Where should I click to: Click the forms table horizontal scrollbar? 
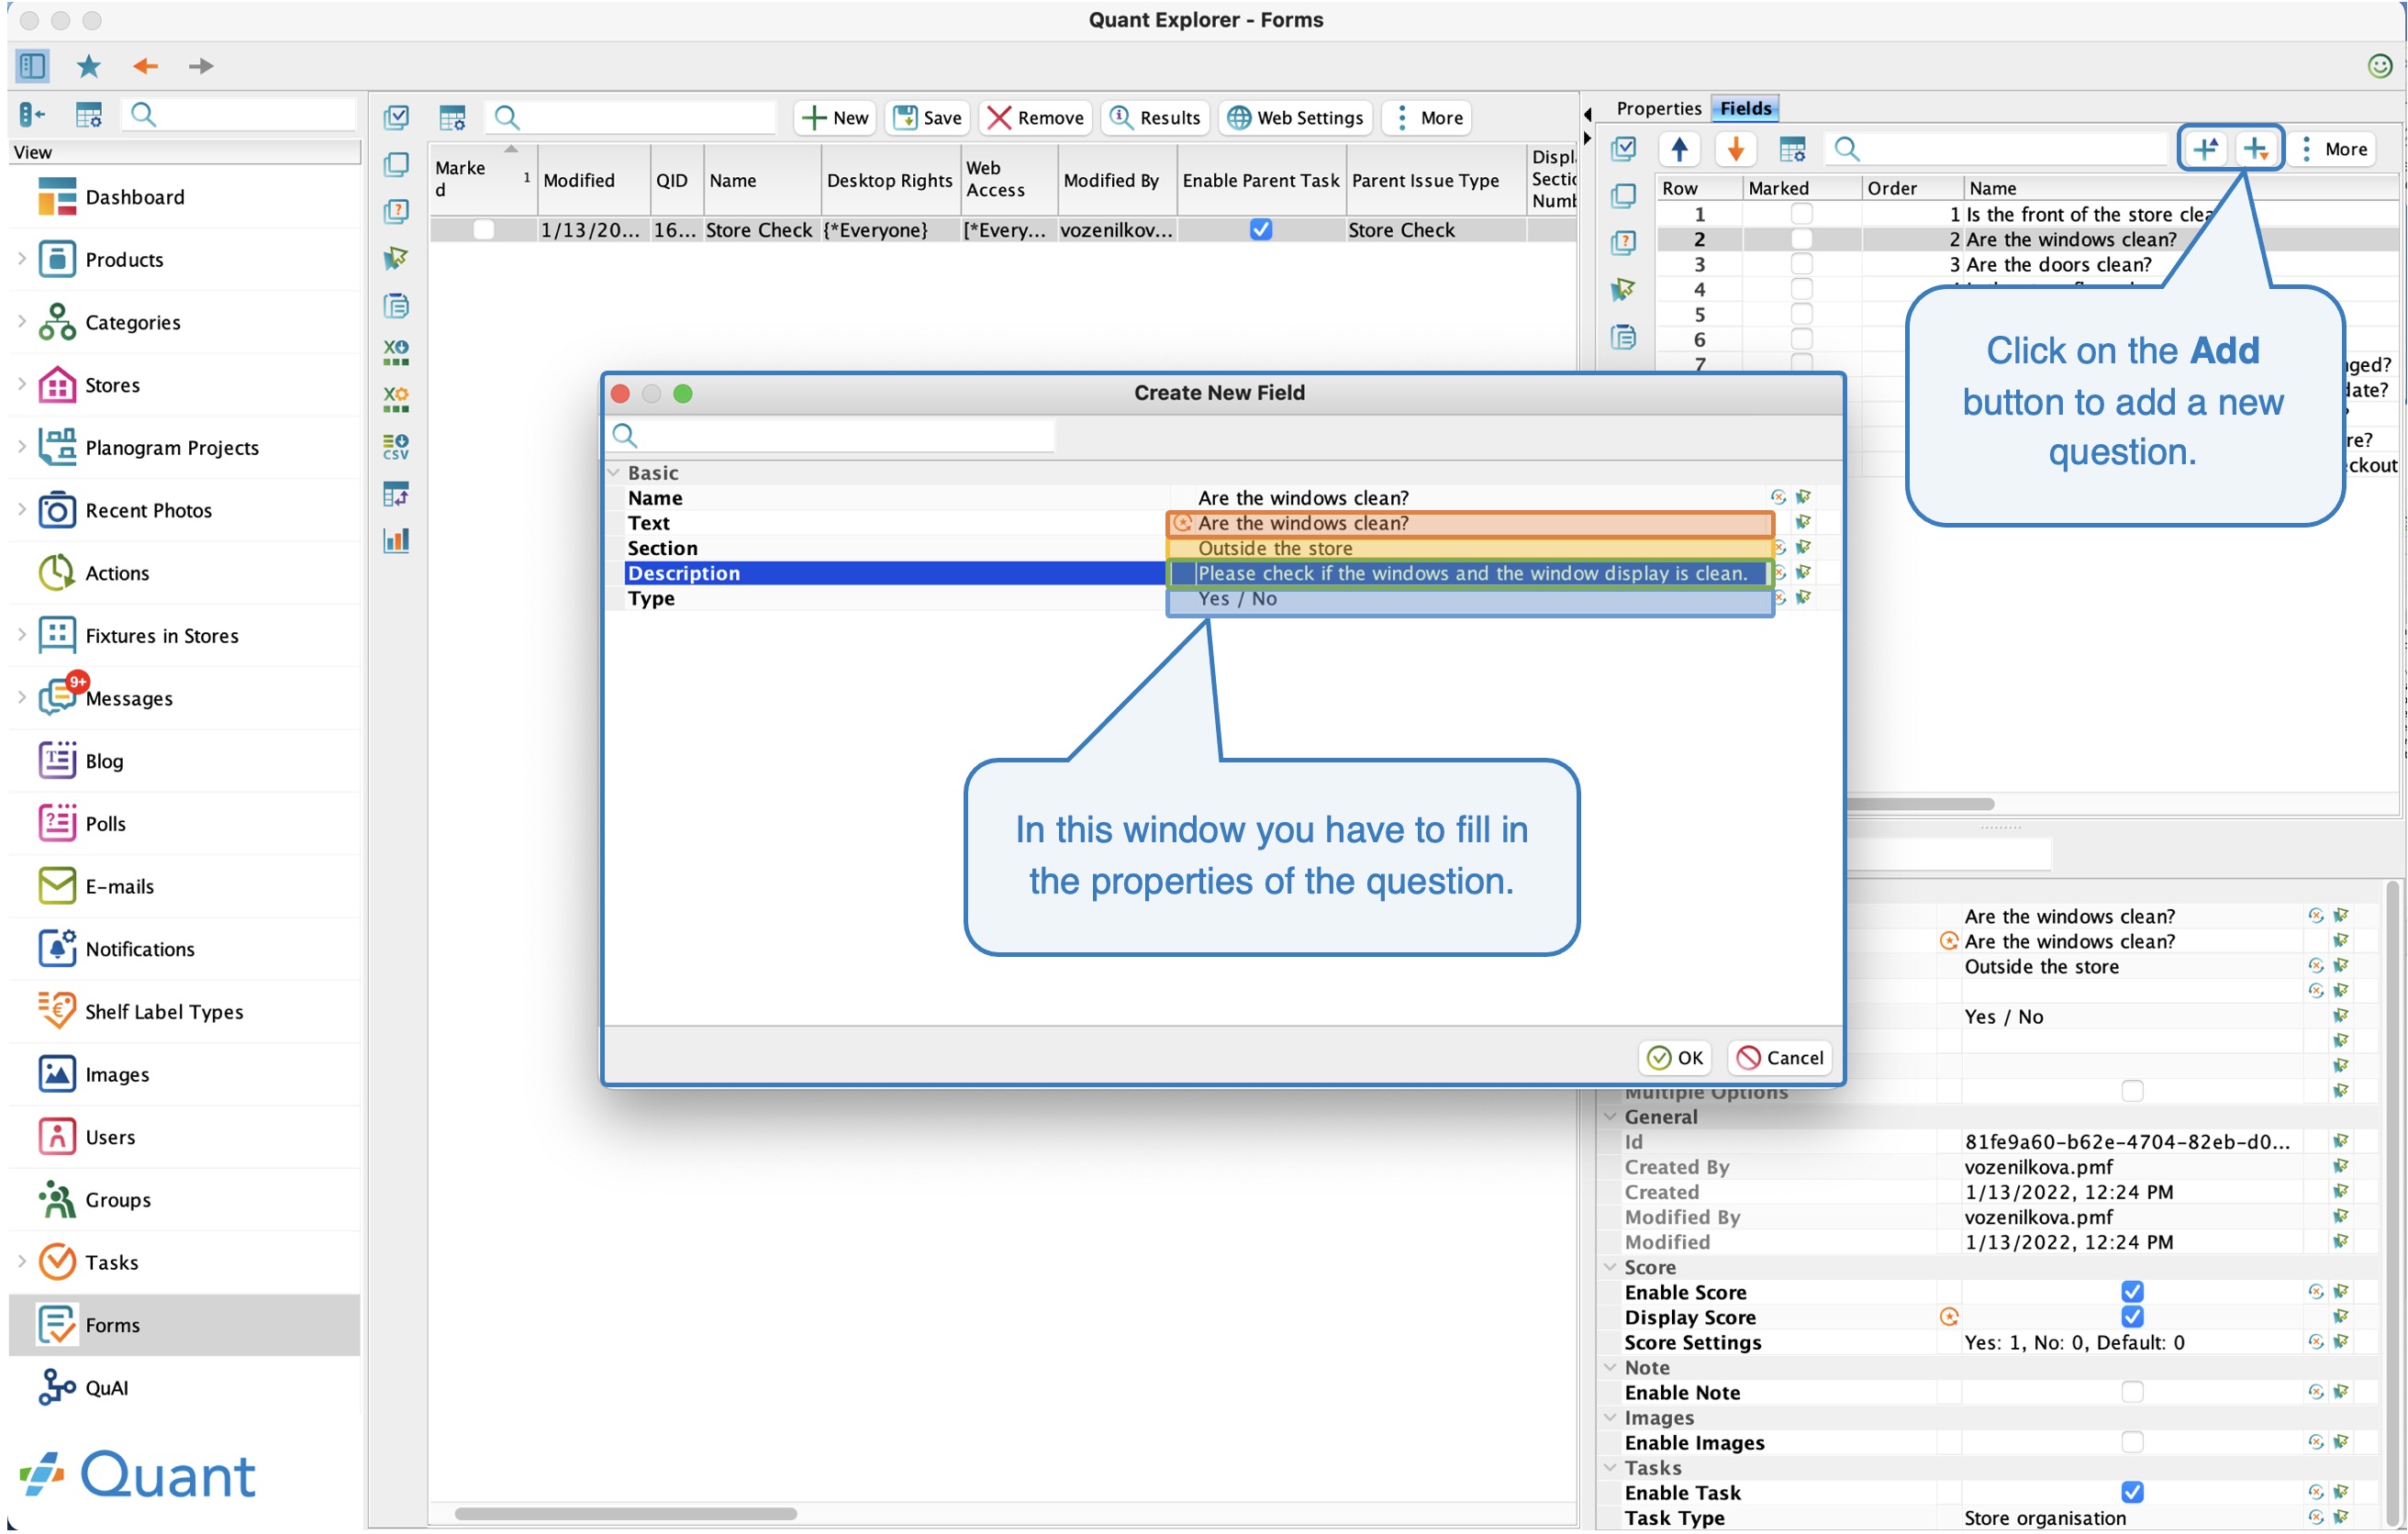(x=626, y=1514)
